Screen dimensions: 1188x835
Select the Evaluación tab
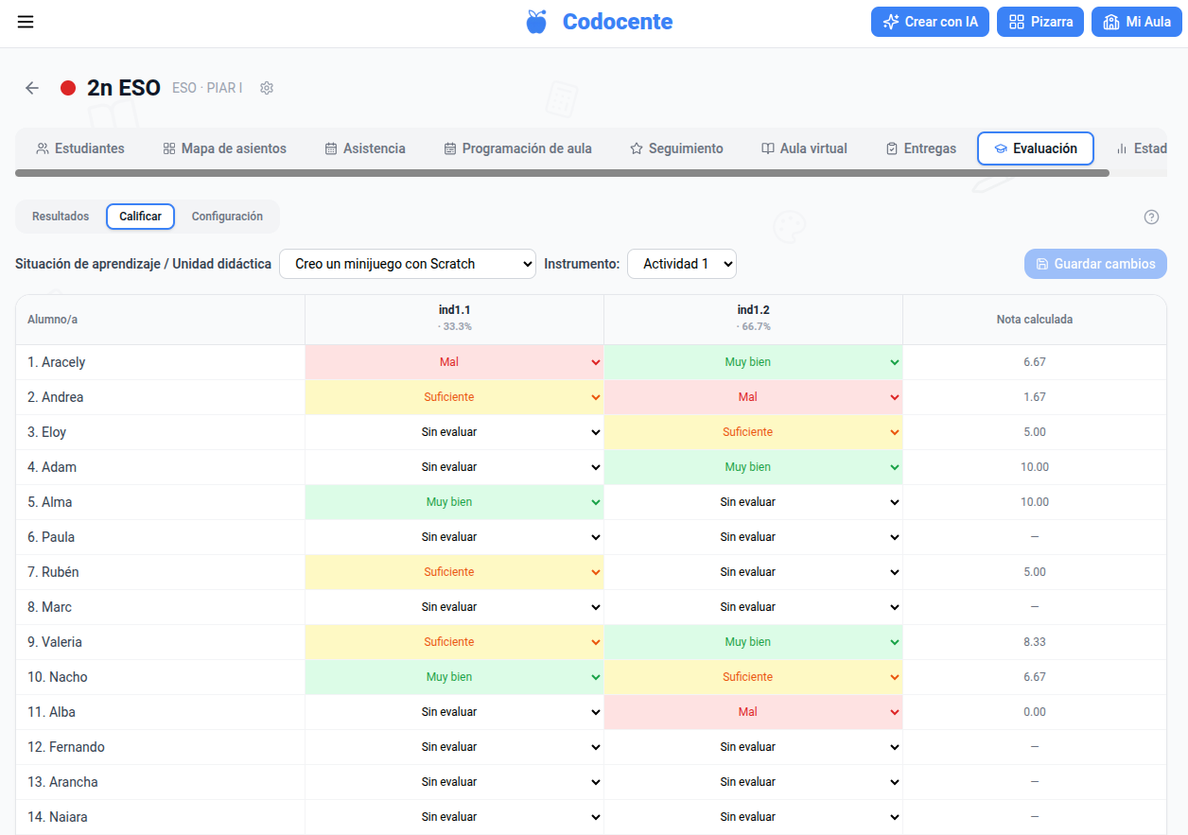(1036, 148)
